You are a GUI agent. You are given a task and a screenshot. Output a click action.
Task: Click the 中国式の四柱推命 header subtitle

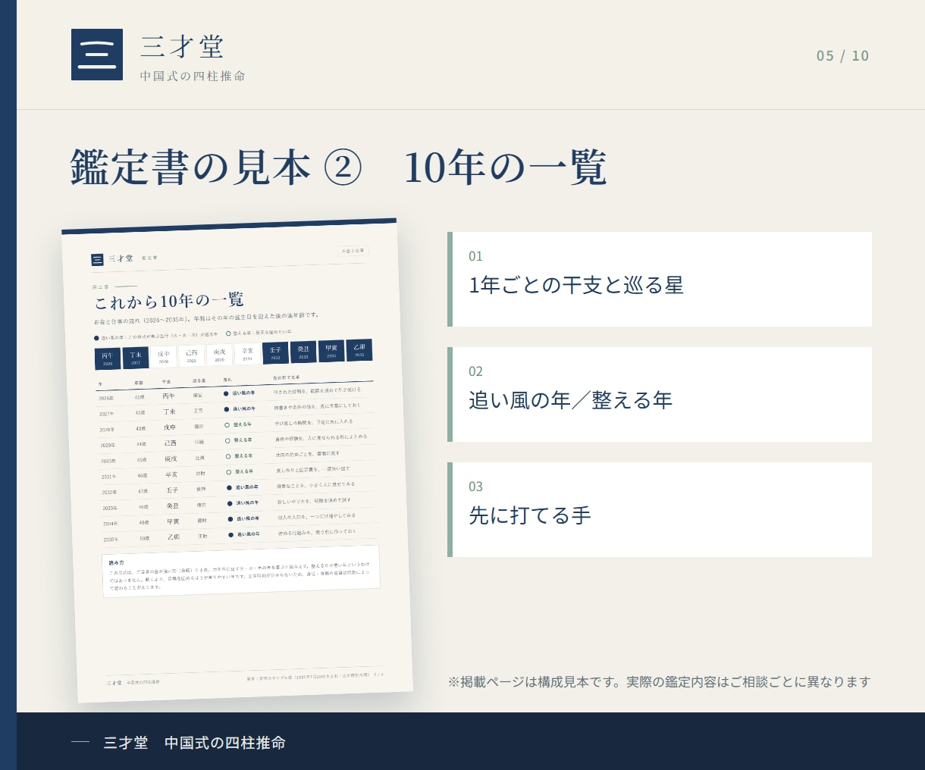(x=193, y=76)
